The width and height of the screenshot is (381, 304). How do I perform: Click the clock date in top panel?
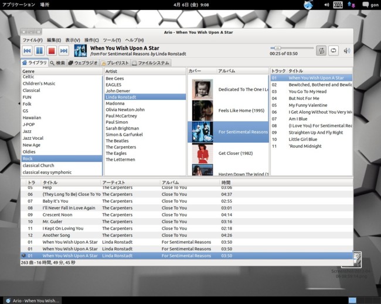(x=191, y=5)
